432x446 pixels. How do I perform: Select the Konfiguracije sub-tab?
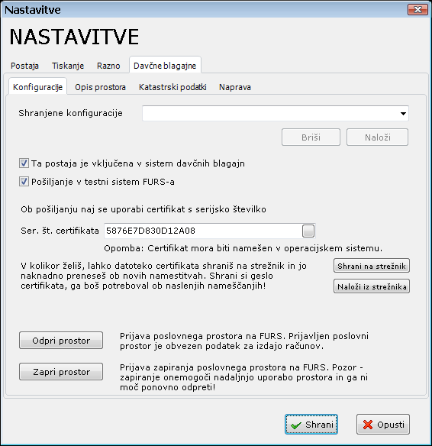(38, 87)
